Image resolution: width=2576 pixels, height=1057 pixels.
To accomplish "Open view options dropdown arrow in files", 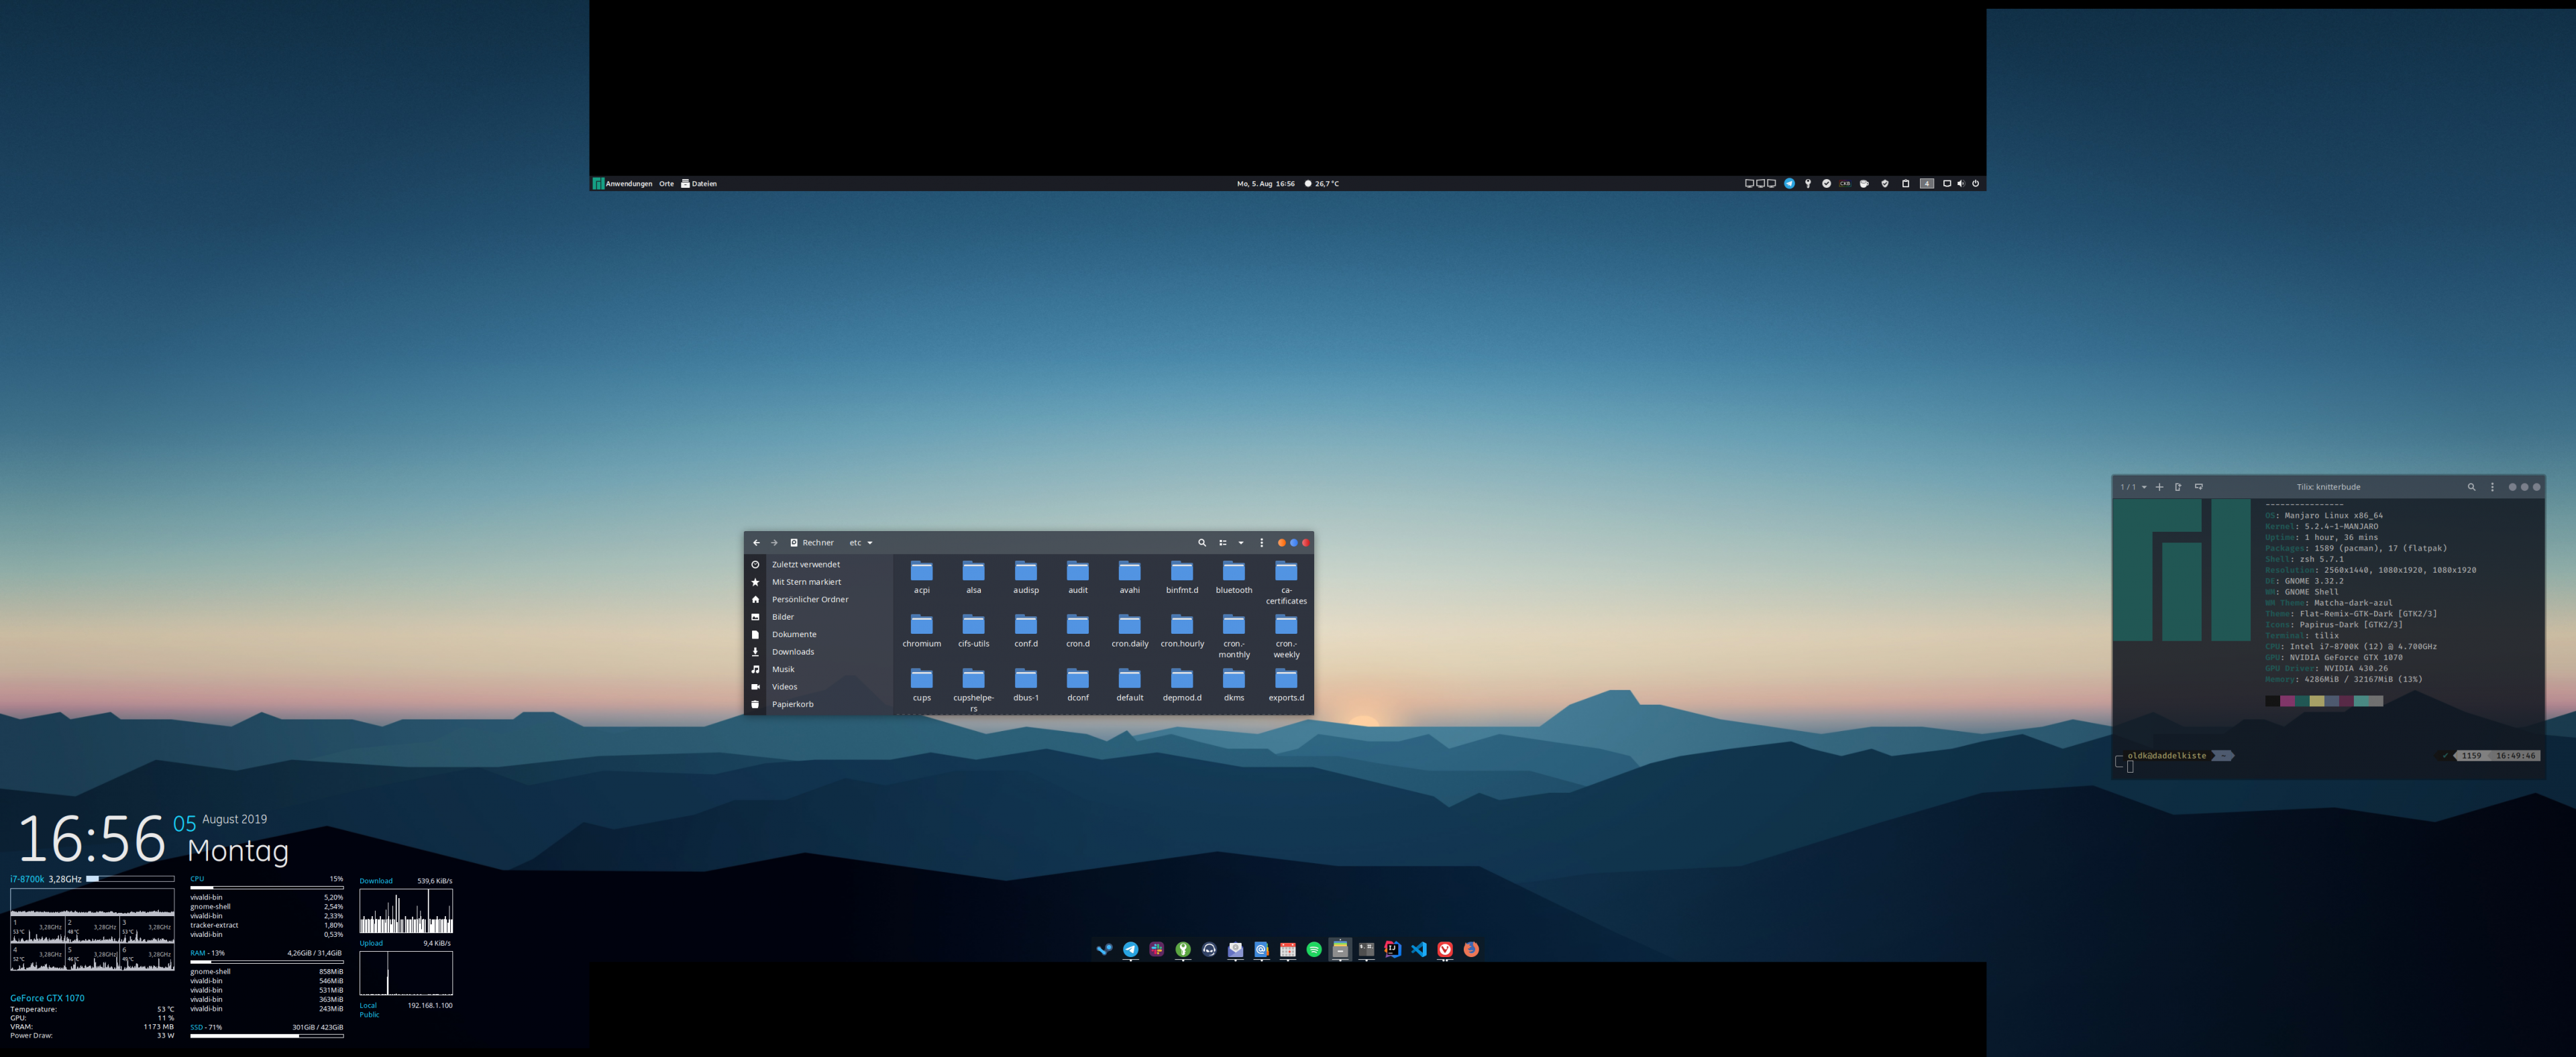I will (1241, 543).
